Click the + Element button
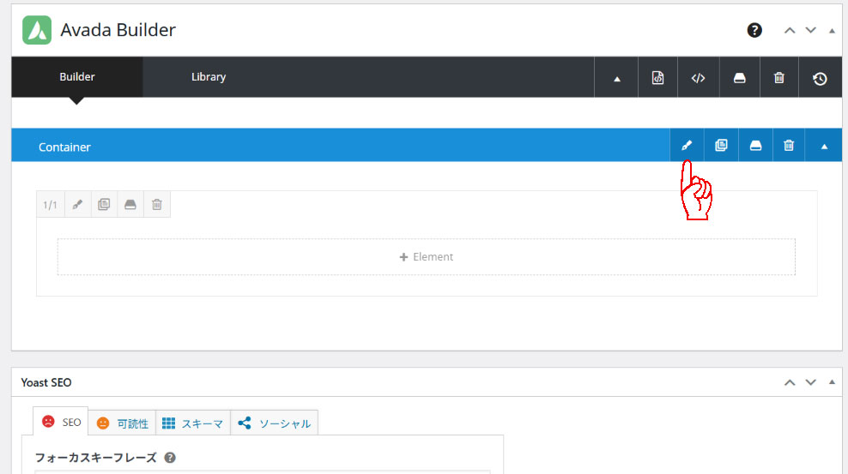 pos(426,256)
